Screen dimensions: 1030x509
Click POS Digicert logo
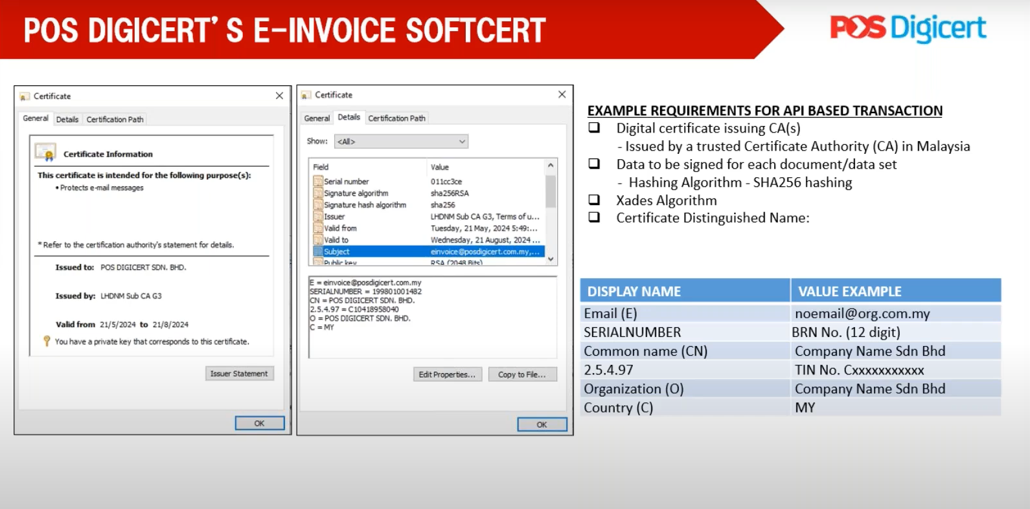(x=908, y=28)
